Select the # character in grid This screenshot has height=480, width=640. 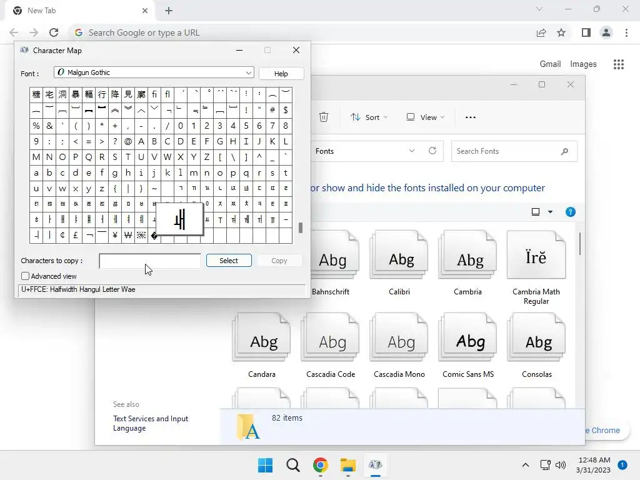(272, 110)
